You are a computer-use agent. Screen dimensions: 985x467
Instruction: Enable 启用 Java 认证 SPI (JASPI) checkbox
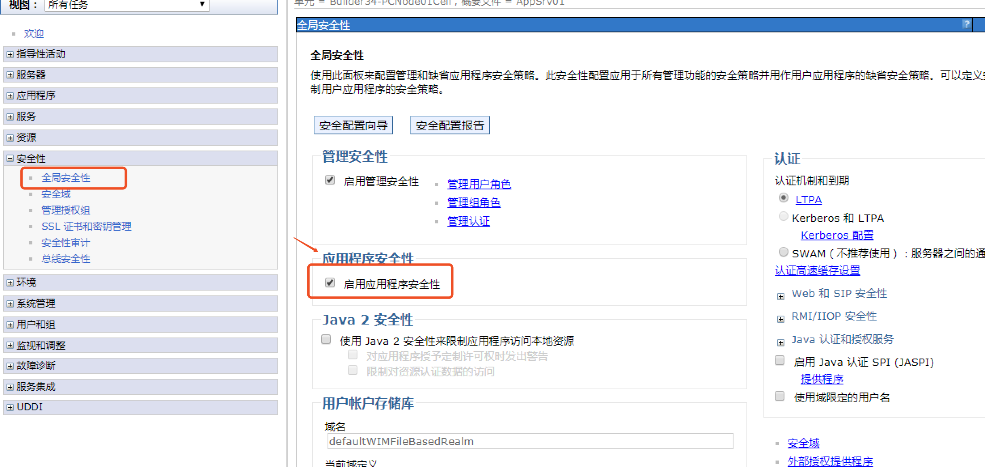pos(780,361)
